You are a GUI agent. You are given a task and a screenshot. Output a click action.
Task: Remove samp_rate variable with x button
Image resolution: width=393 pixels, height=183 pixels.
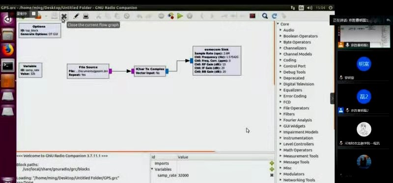pyautogui.click(x=272, y=175)
